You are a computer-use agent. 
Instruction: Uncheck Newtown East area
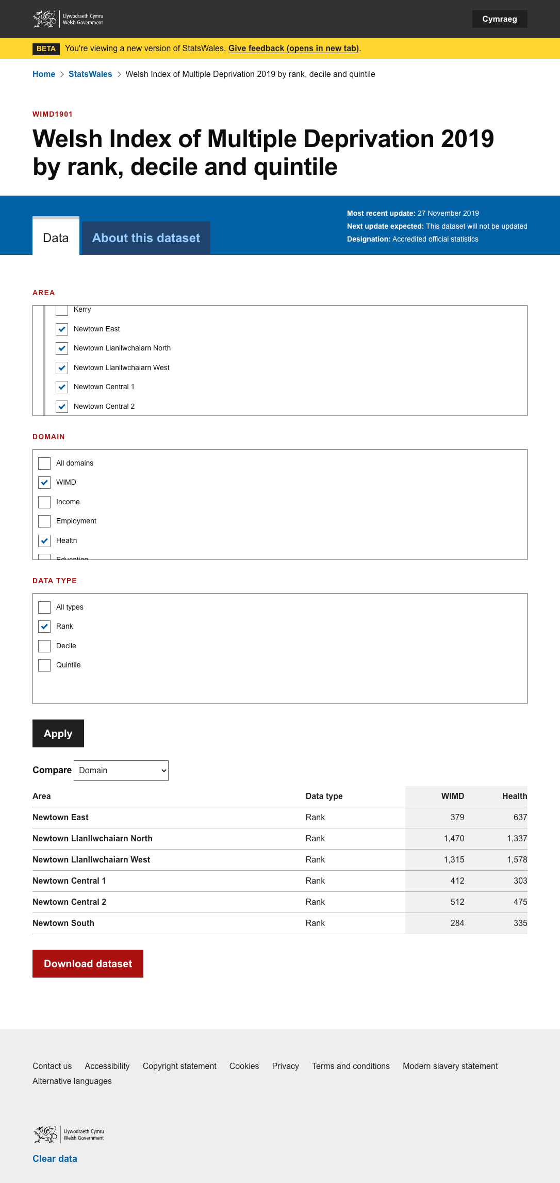point(62,329)
